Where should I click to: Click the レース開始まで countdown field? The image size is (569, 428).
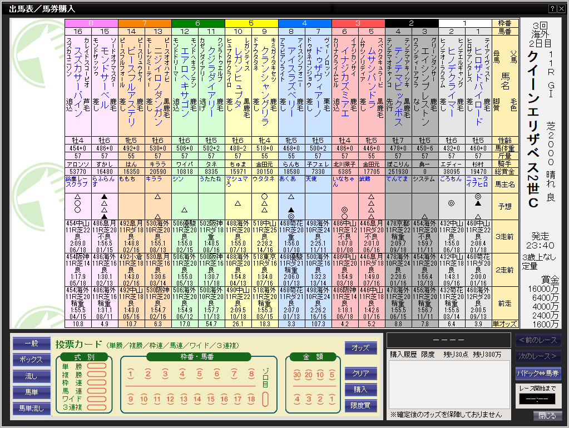[538, 399]
